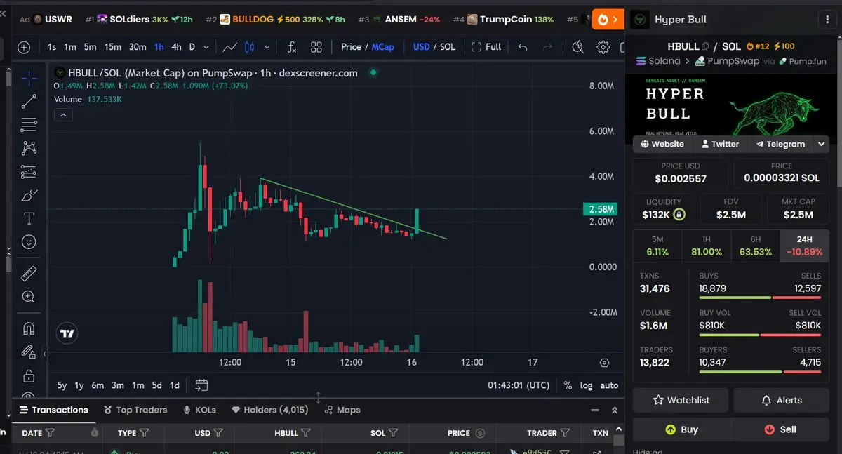Open the timeframe list dropdown arrow

click(x=206, y=47)
